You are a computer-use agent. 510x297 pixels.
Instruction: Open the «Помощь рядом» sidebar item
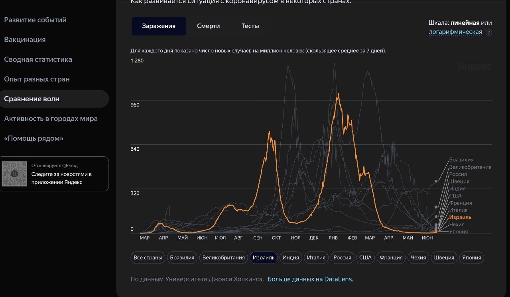(x=33, y=138)
